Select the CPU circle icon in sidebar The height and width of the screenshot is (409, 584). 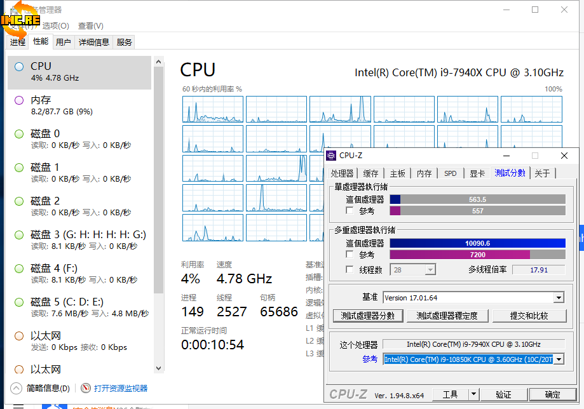[x=19, y=66]
